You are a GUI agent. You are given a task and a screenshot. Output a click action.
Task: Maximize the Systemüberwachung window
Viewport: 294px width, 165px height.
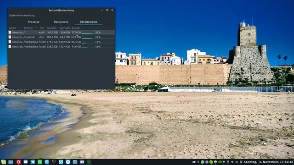point(107,10)
